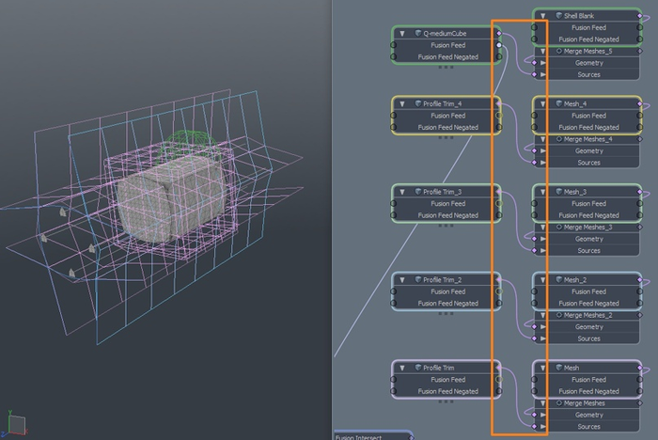Click the Mesh_3 node cube icon
This screenshot has height=440, width=658.
coord(557,192)
